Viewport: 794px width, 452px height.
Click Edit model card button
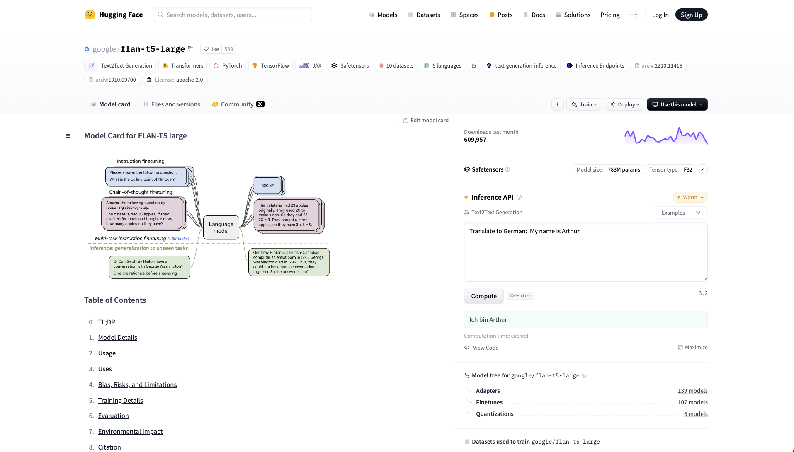[425, 120]
